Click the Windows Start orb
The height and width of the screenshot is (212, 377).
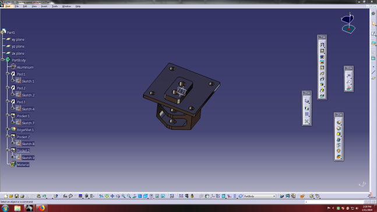tap(5, 208)
